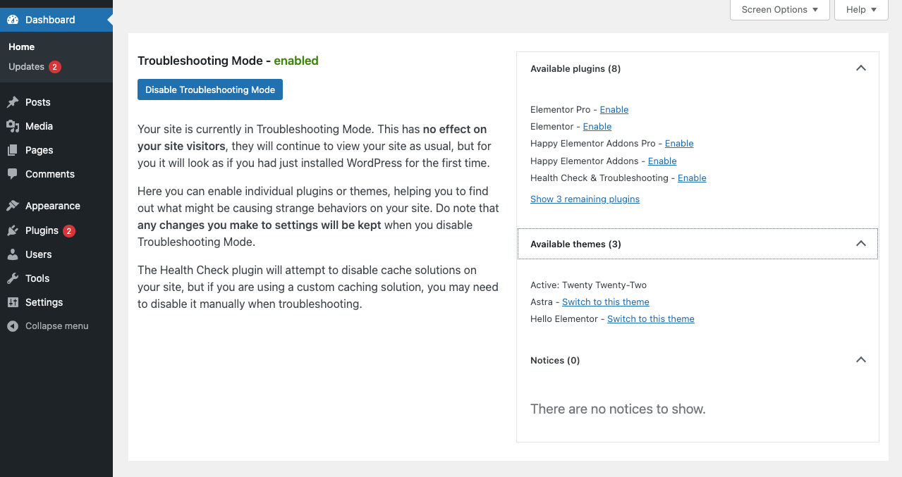Click the Posts pushpin icon
902x477 pixels.
point(13,102)
